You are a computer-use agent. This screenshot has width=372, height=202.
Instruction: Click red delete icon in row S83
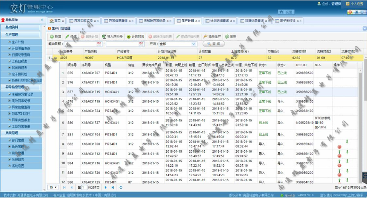pyautogui.click(x=339, y=156)
